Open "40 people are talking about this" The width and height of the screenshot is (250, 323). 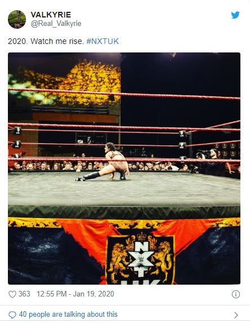click(68, 315)
